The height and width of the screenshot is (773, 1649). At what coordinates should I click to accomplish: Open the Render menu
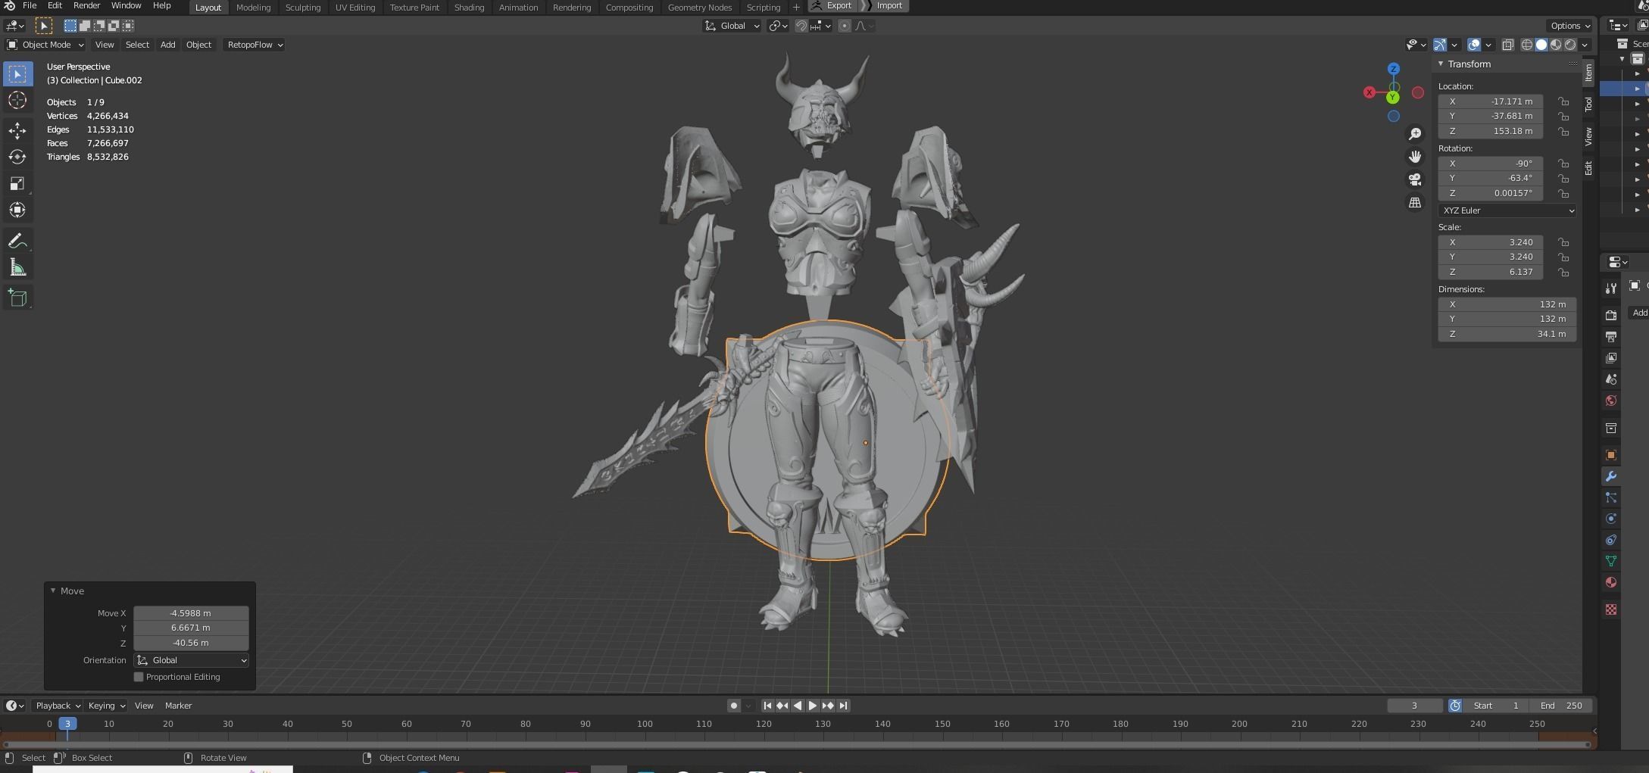pyautogui.click(x=86, y=5)
